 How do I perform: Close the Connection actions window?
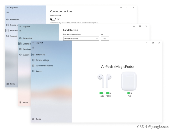point(133,8)
